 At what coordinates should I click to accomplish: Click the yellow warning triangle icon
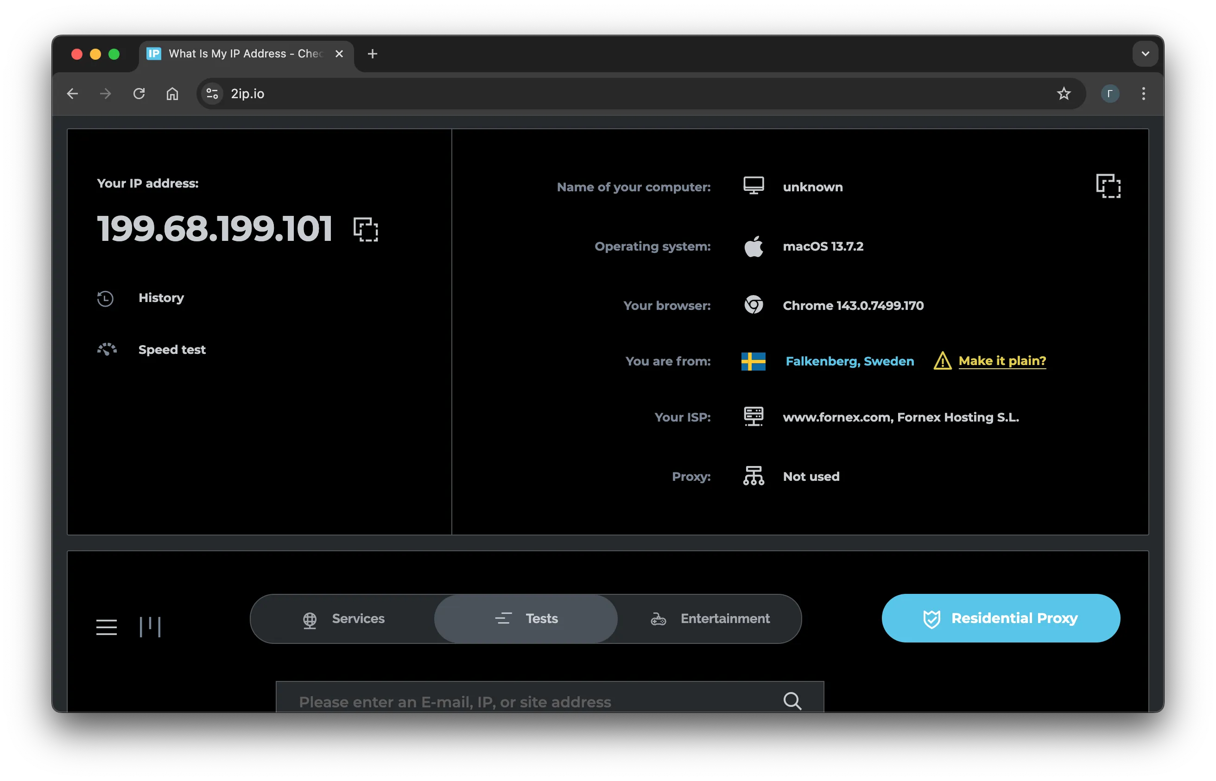coord(942,361)
